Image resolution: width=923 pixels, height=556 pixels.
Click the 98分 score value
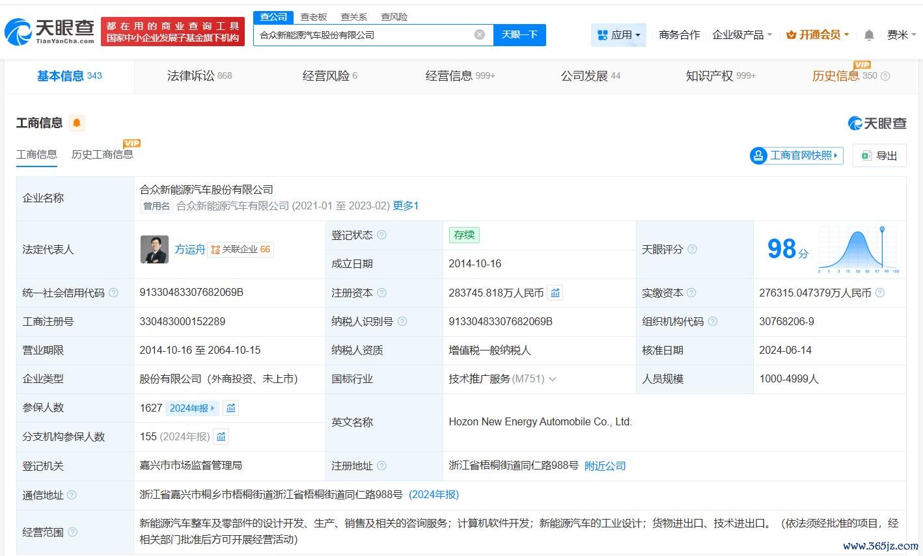[x=788, y=248]
